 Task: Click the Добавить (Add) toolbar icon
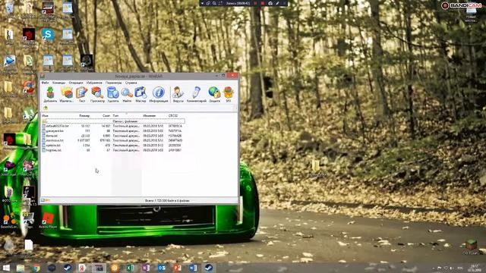(50, 94)
